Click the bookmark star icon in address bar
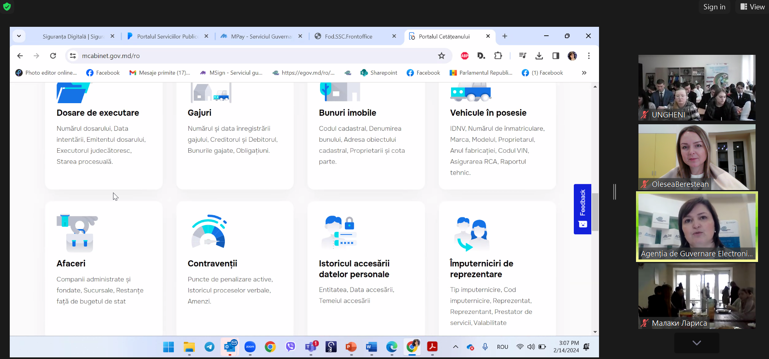Viewport: 769px width, 359px height. (x=441, y=56)
